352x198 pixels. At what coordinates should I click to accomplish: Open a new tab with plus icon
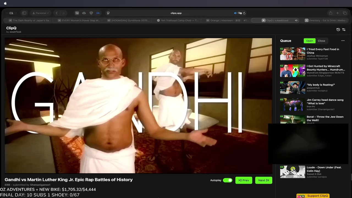click(337, 13)
